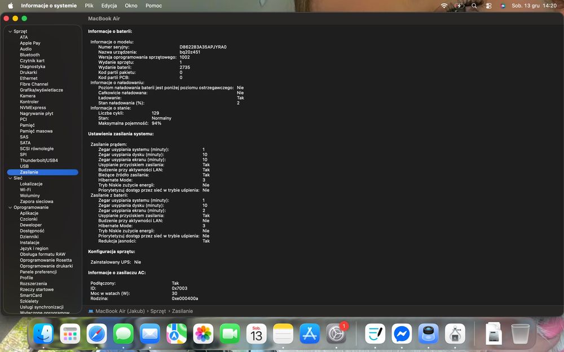Select the highlighted Zasilanie sidebar row
Viewport: 564px width, 352px height.
pyautogui.click(x=42, y=172)
